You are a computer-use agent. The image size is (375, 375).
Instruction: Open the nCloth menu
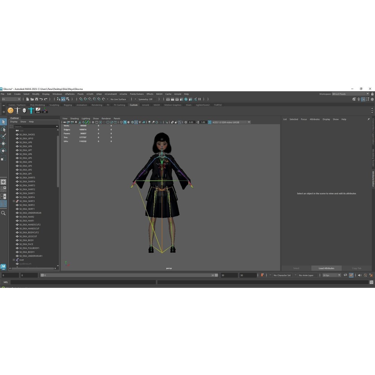click(90, 94)
